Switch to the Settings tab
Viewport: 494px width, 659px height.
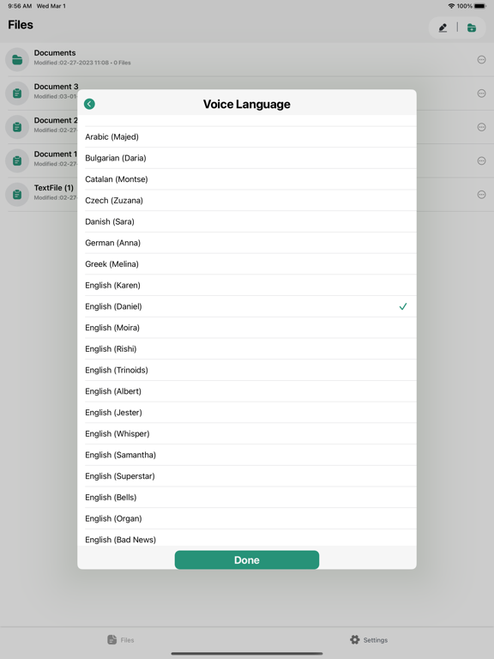click(x=369, y=639)
